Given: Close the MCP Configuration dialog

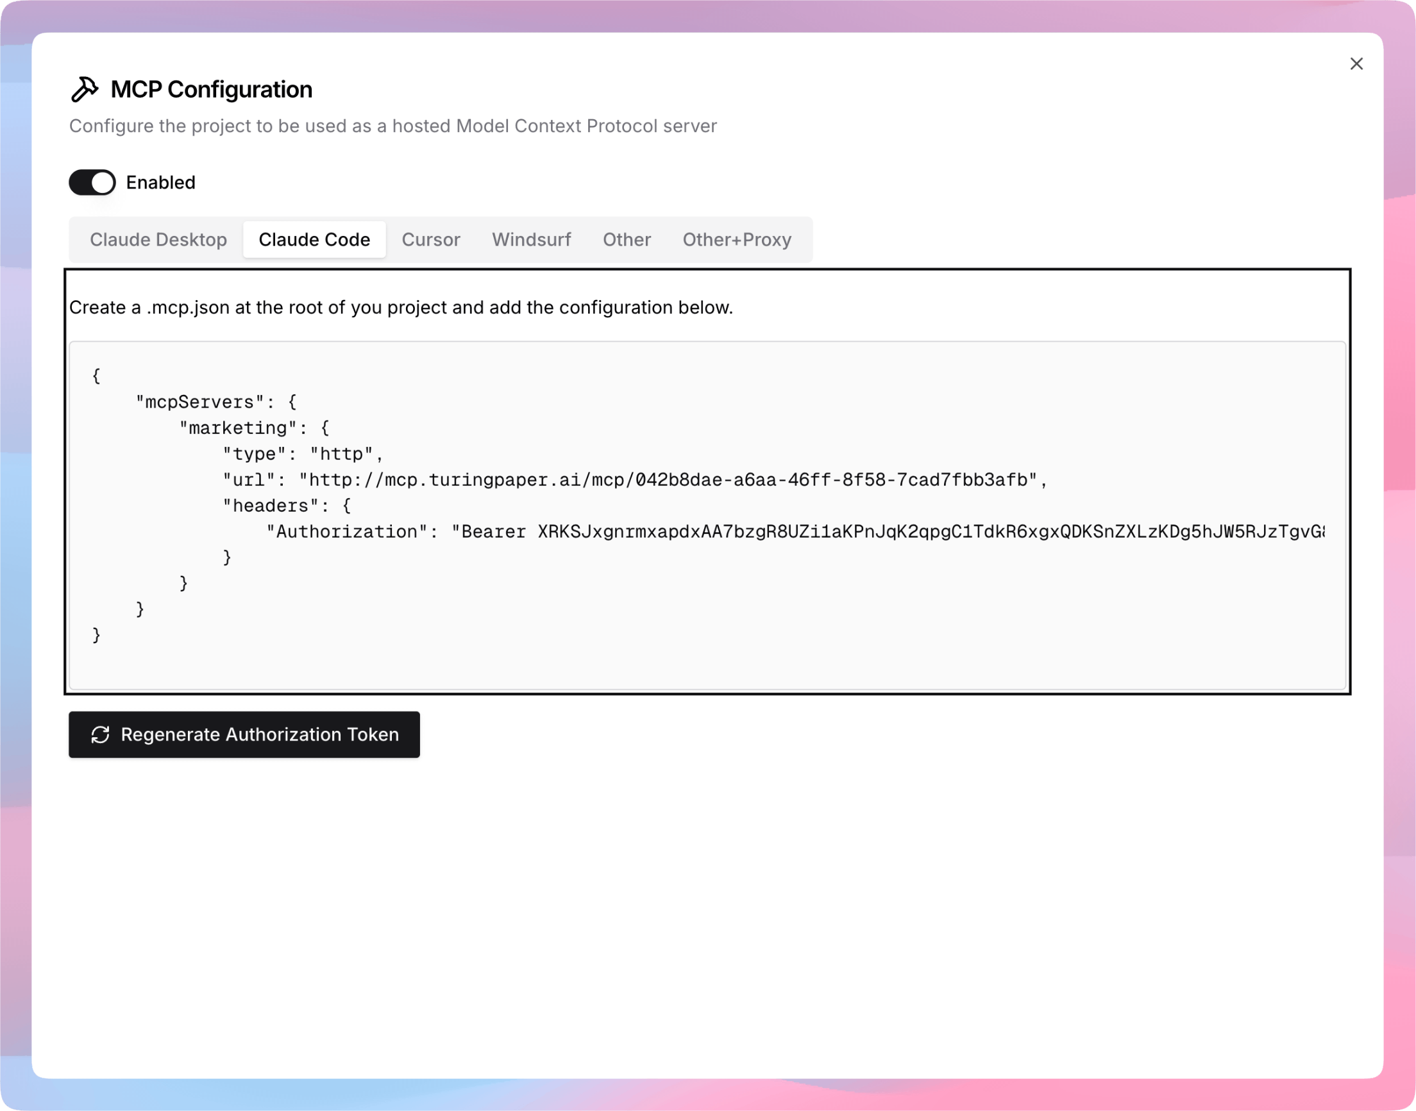Looking at the screenshot, I should pyautogui.click(x=1356, y=63).
